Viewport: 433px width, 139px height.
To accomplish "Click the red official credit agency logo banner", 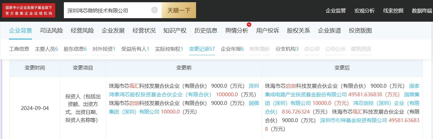I will click(x=29, y=11).
